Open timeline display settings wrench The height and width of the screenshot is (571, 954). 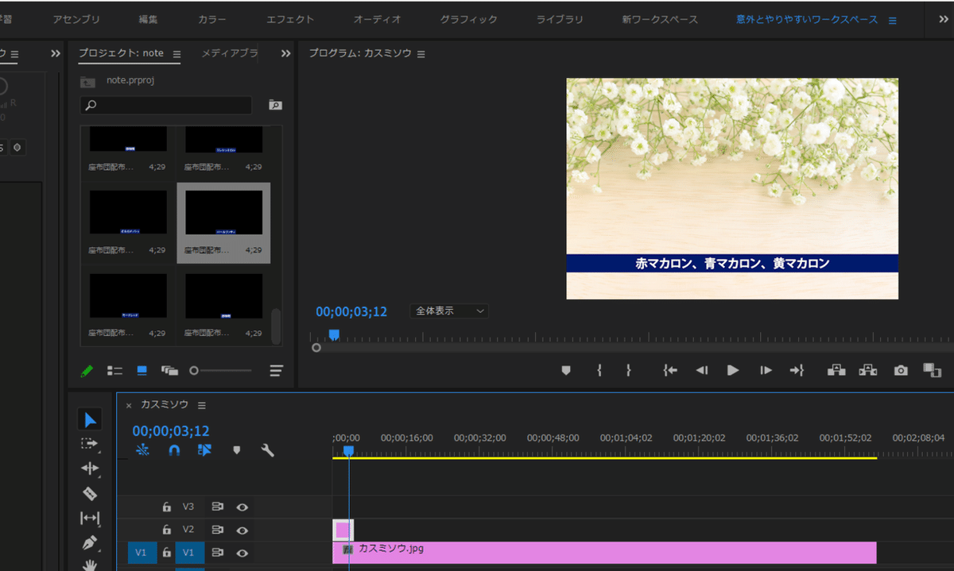point(268,450)
